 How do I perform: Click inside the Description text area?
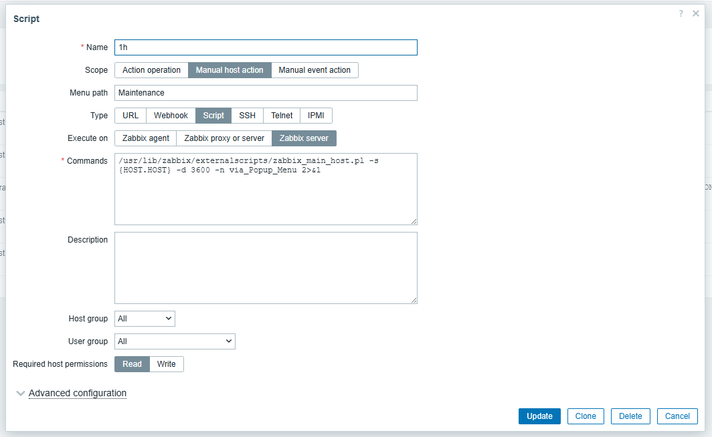tap(266, 267)
